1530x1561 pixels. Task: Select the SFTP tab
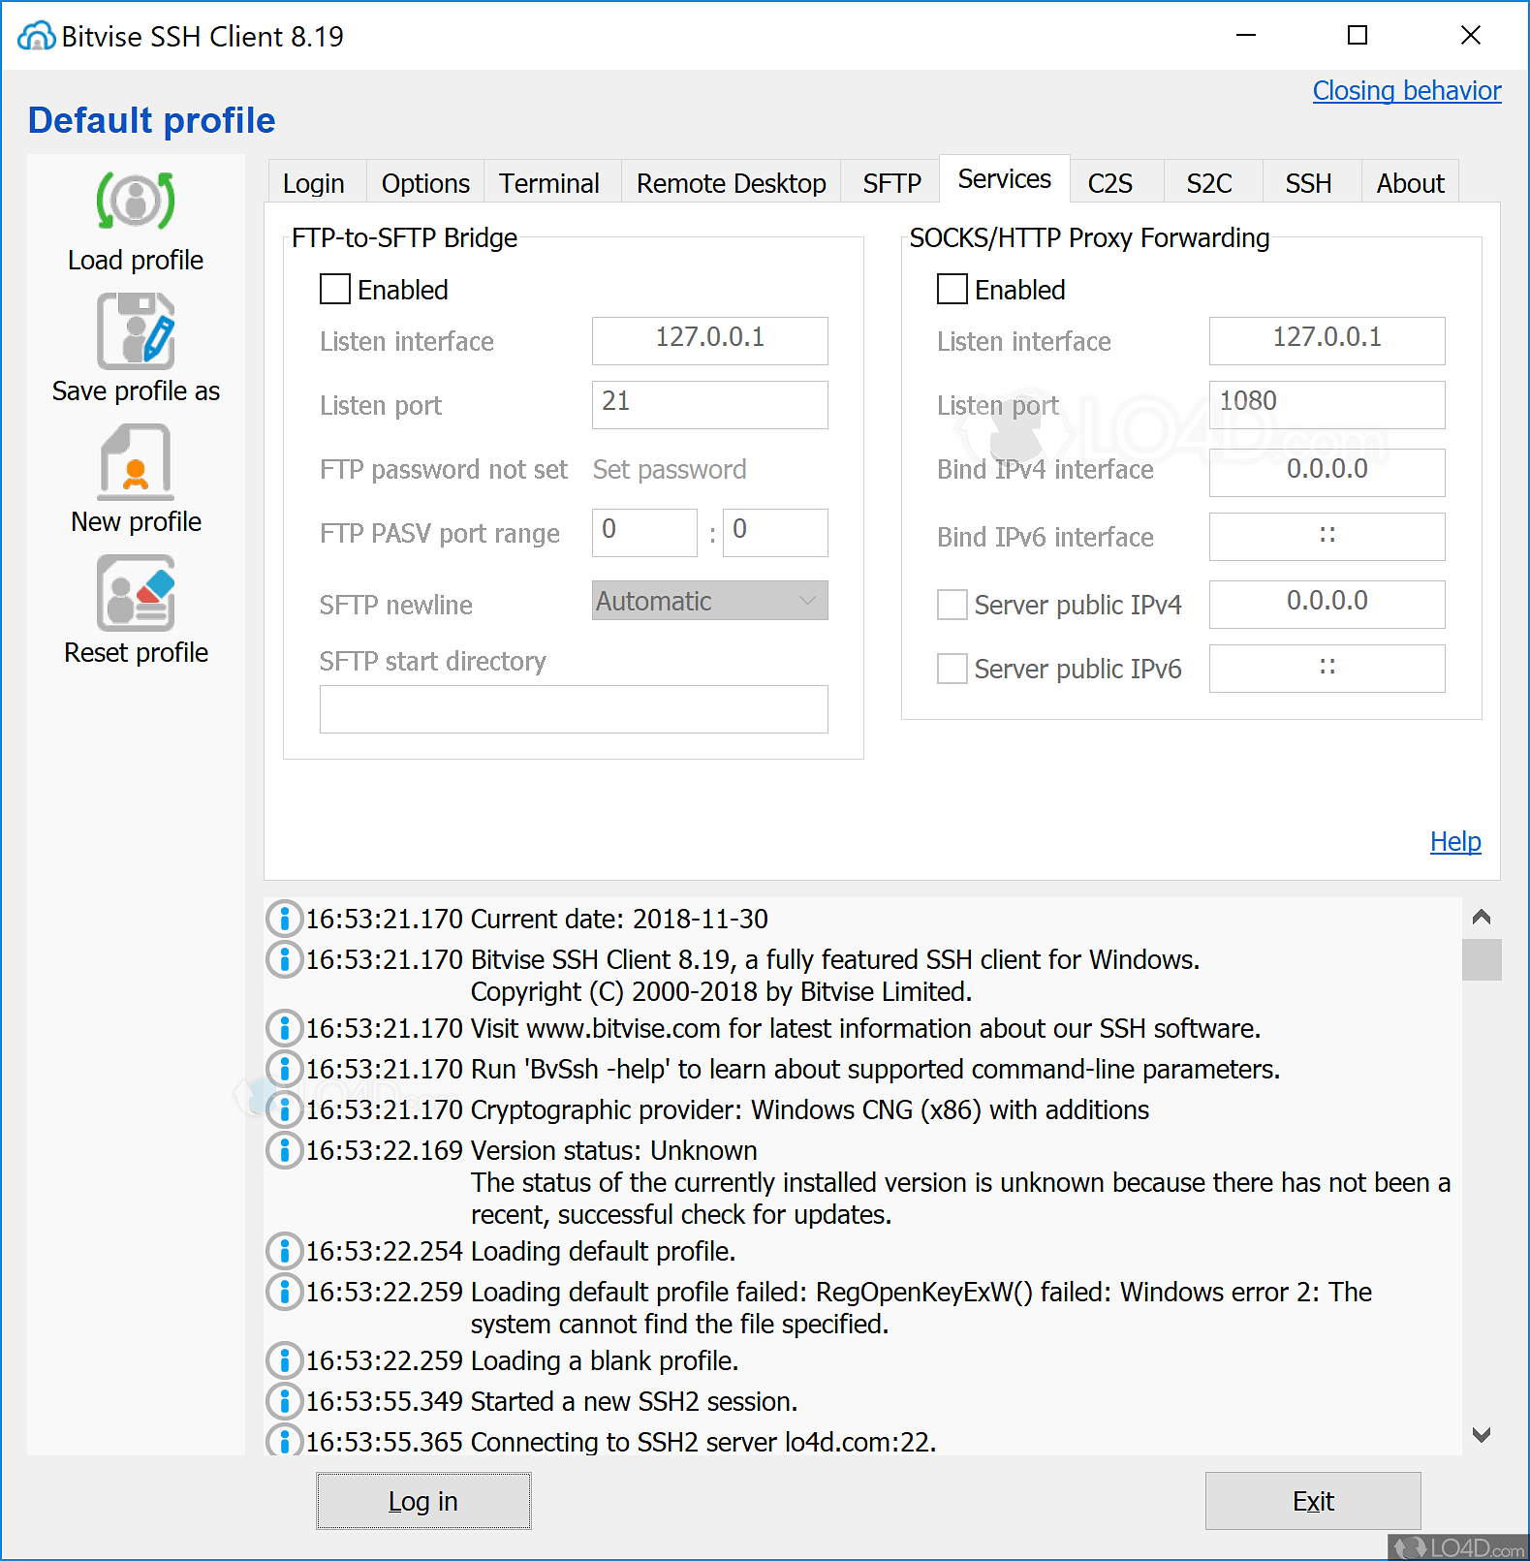click(x=891, y=182)
